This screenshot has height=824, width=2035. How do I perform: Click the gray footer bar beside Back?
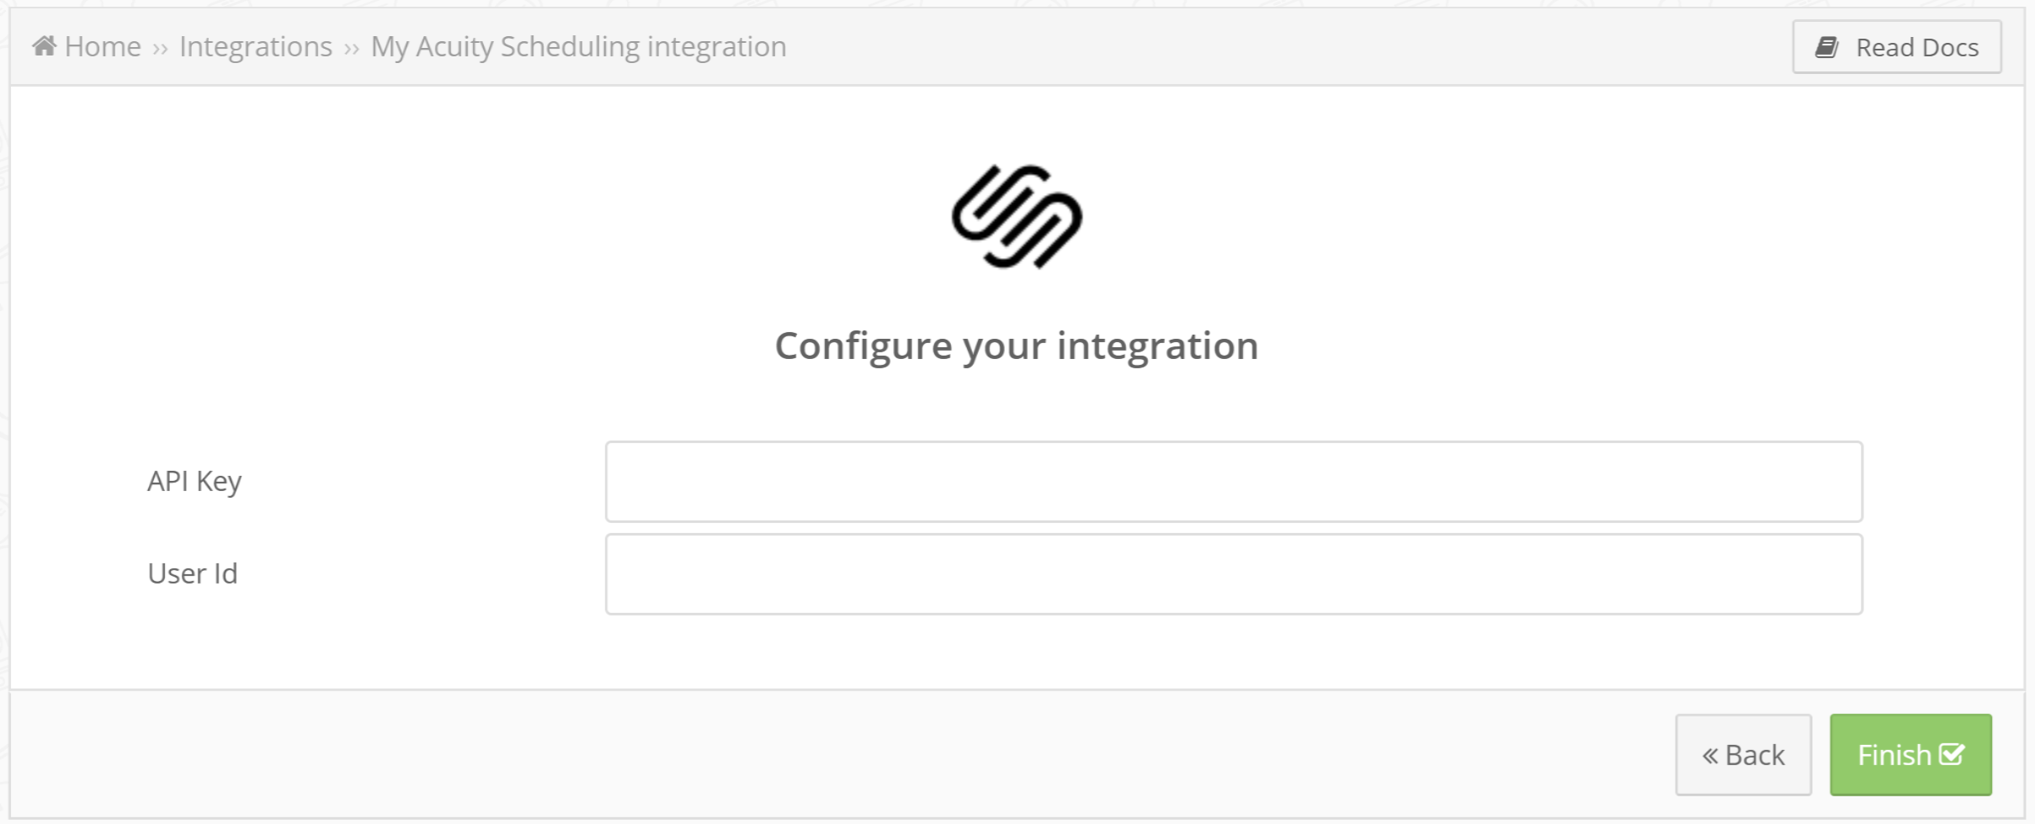coord(842,755)
